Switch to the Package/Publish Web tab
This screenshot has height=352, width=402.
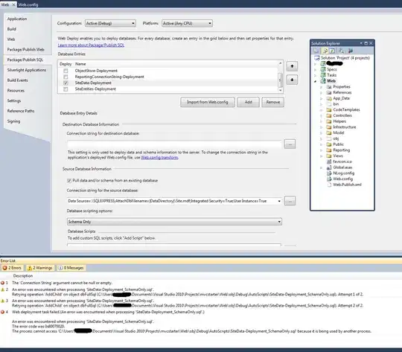pyautogui.click(x=25, y=49)
